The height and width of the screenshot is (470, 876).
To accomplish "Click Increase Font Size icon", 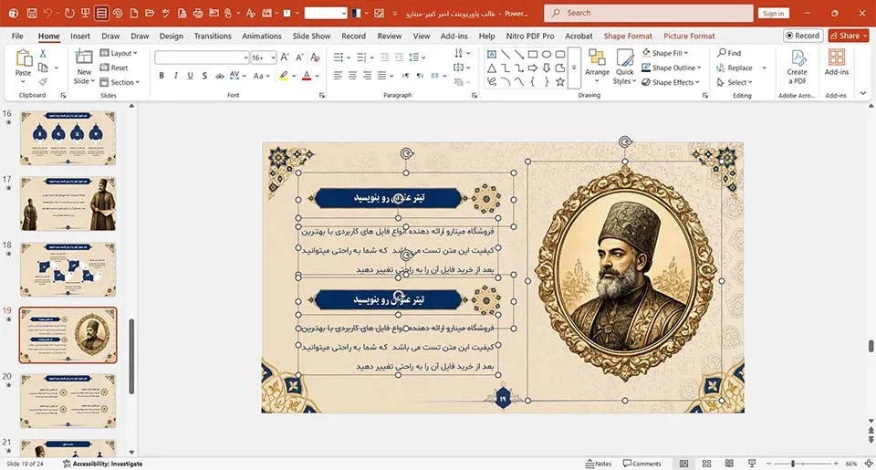I will [x=285, y=57].
